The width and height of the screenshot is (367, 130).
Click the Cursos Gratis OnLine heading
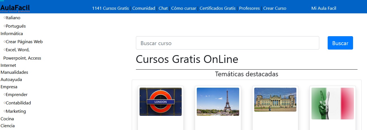tap(187, 59)
